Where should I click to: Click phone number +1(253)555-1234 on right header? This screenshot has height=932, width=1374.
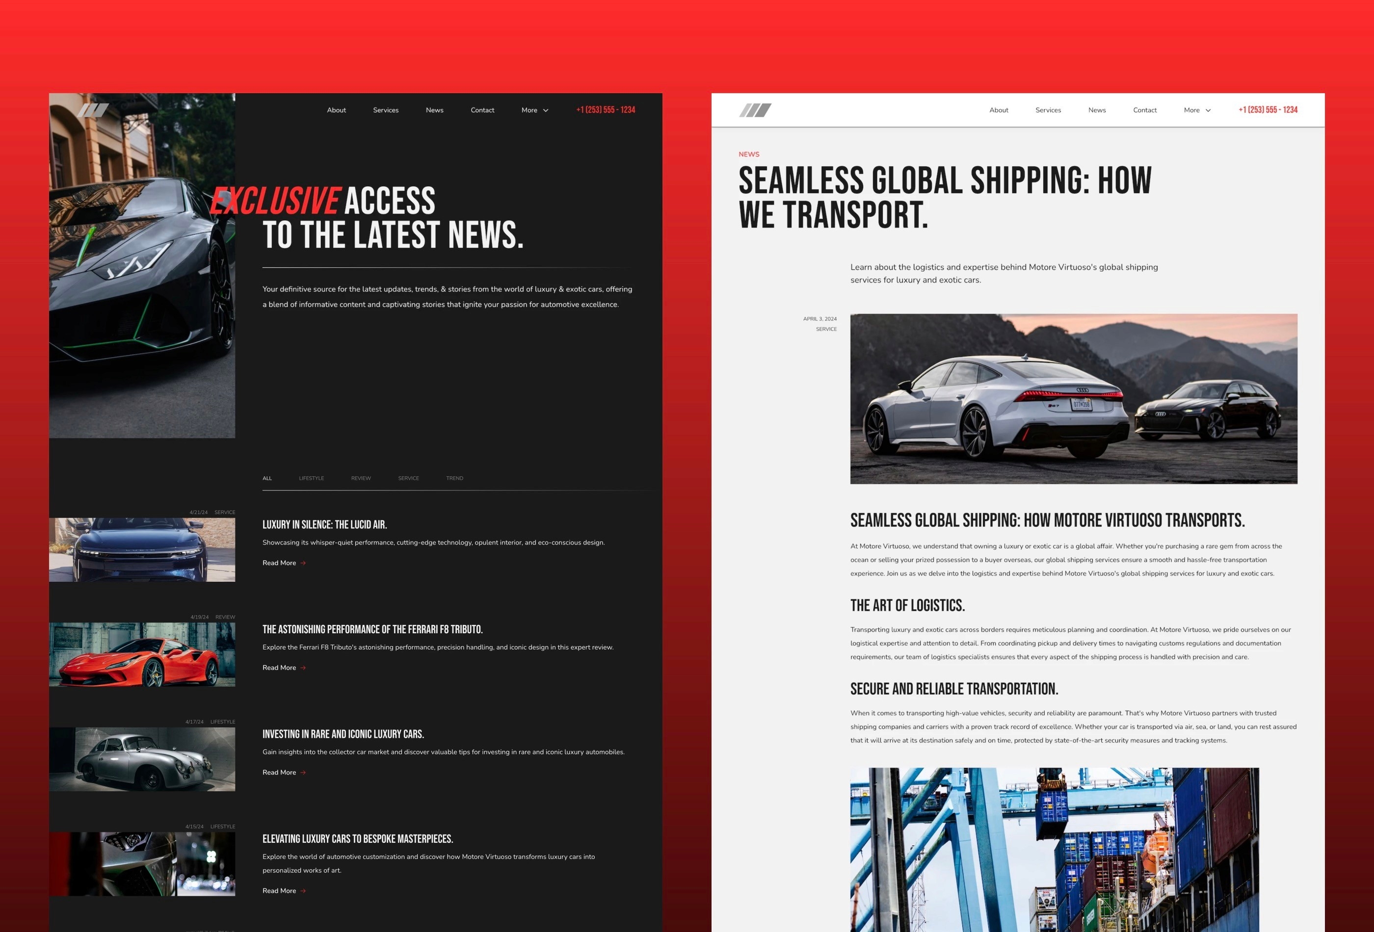point(1267,110)
